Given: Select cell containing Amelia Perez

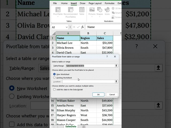Looking at the screenshot, I should click(x=68, y=106).
